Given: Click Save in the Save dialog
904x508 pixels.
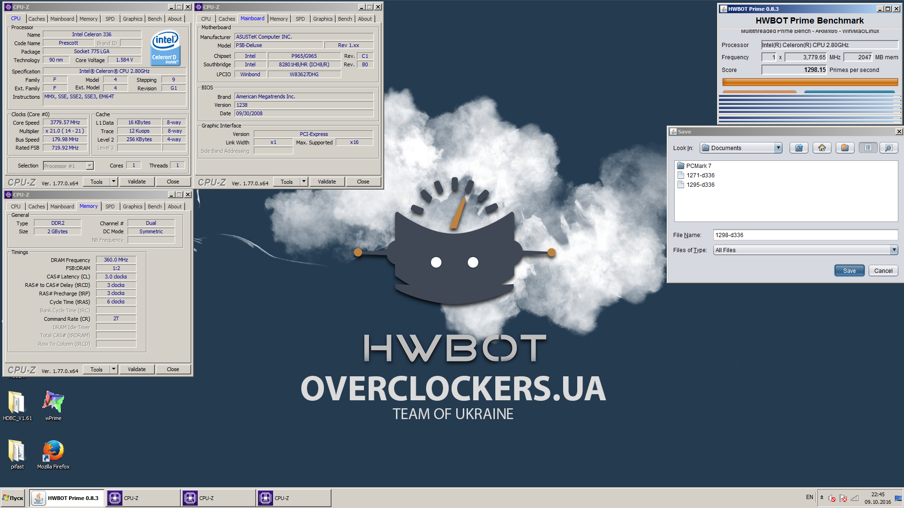Looking at the screenshot, I should pyautogui.click(x=849, y=270).
